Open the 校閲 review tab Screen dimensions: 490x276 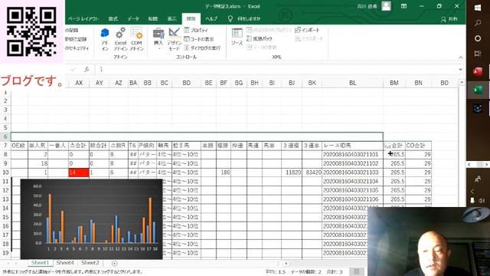(153, 18)
